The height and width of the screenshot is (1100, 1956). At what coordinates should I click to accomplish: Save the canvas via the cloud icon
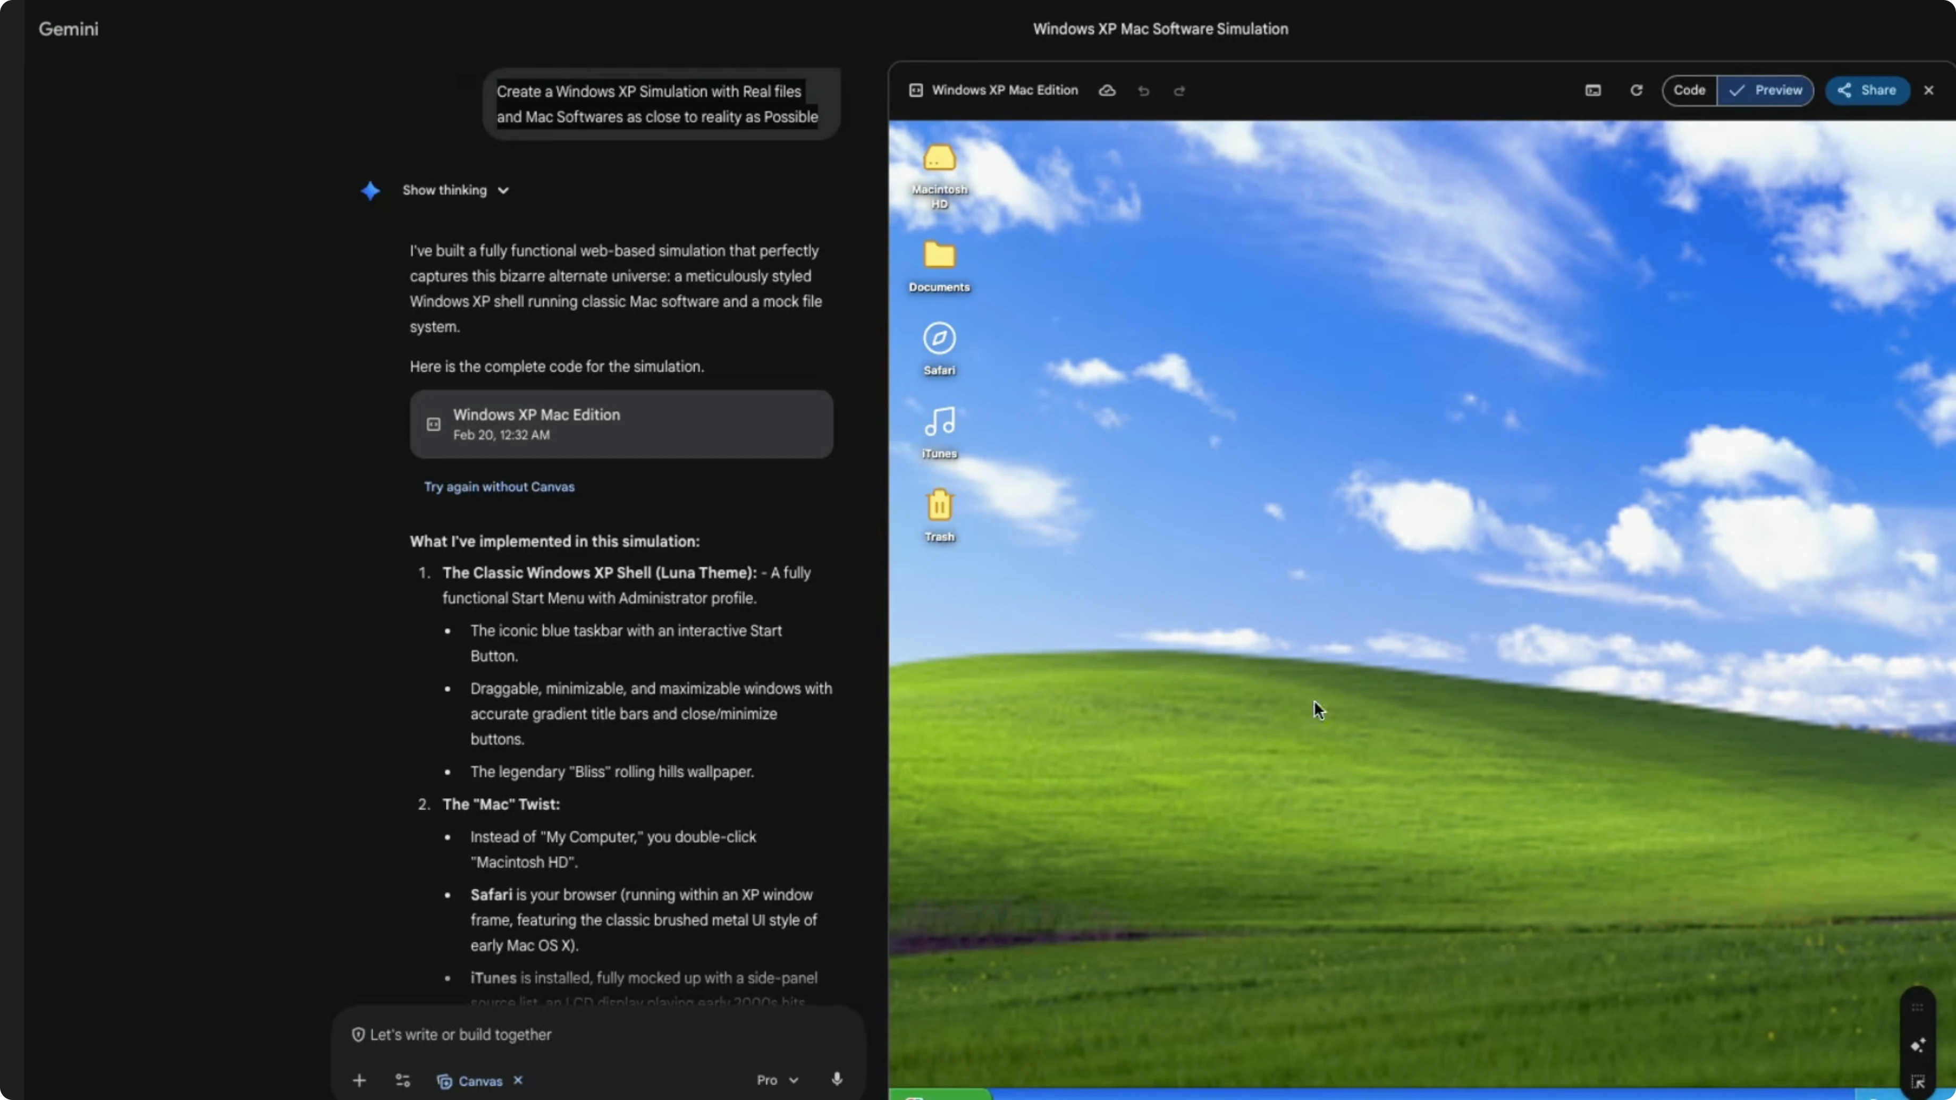pos(1106,90)
